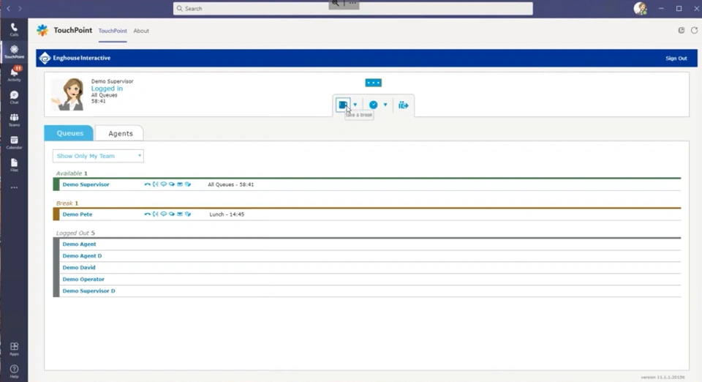Click the 'Available 1' group heading
This screenshot has height=382, width=702.
(x=72, y=173)
